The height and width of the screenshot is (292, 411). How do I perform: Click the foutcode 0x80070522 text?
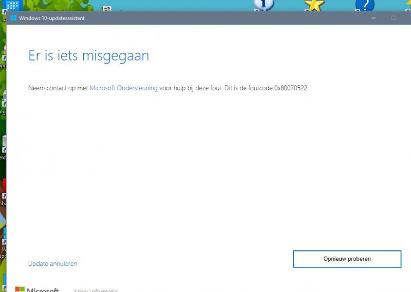(x=291, y=88)
